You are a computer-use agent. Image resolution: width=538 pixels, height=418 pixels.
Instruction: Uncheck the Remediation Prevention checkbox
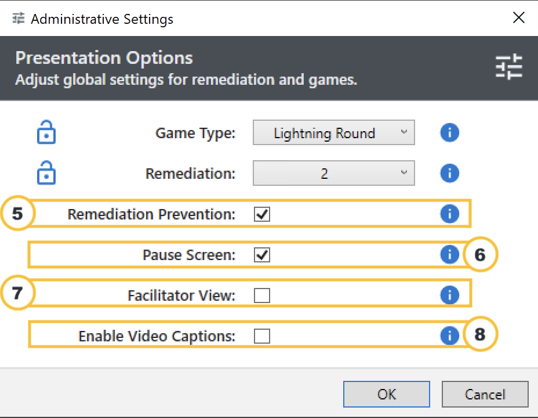[262, 214]
